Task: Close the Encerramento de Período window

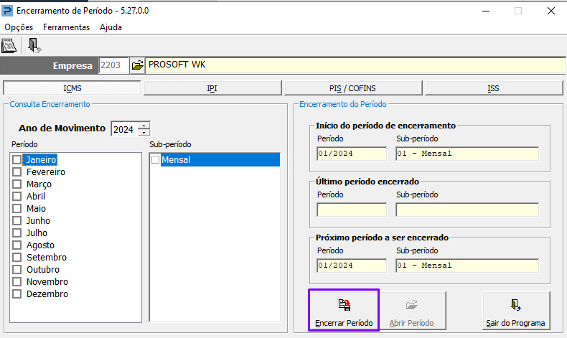Action: 550,11
